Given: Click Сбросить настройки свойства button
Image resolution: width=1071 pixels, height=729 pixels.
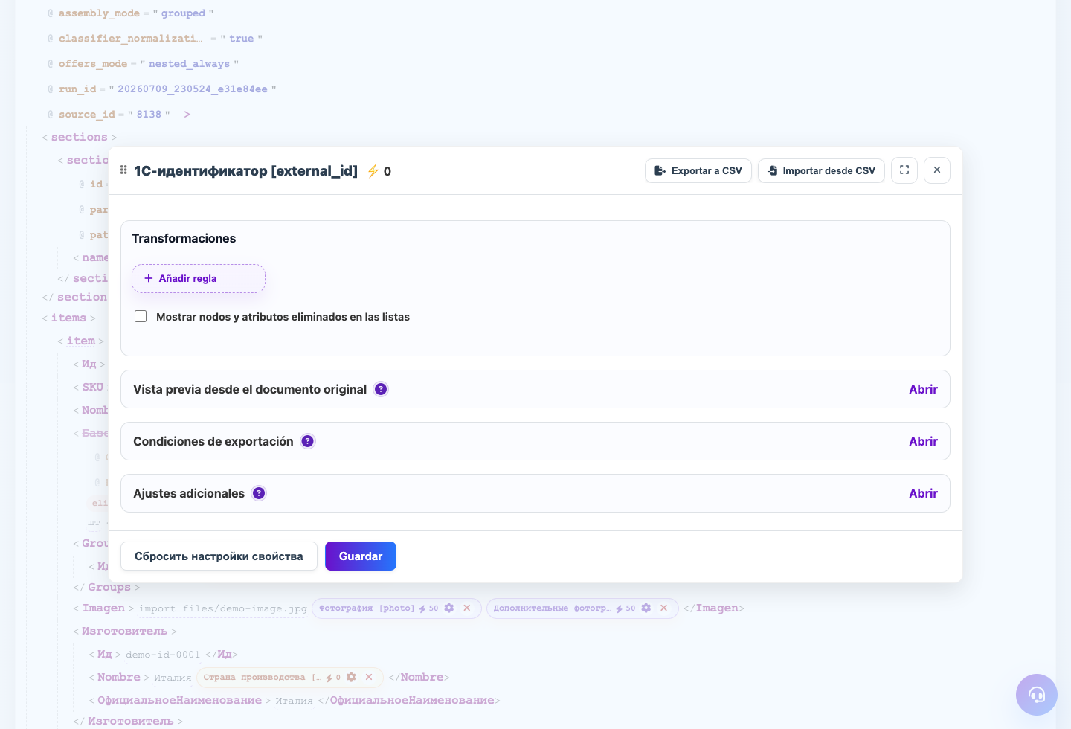Looking at the screenshot, I should (219, 556).
